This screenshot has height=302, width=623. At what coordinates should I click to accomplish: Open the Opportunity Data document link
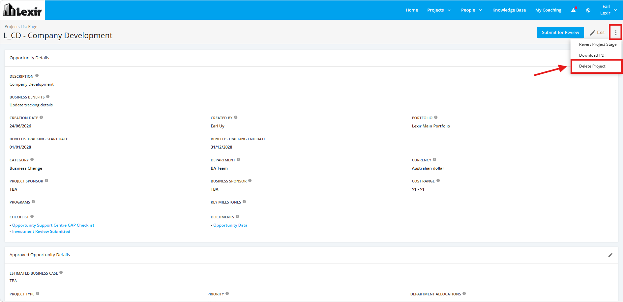pos(230,225)
